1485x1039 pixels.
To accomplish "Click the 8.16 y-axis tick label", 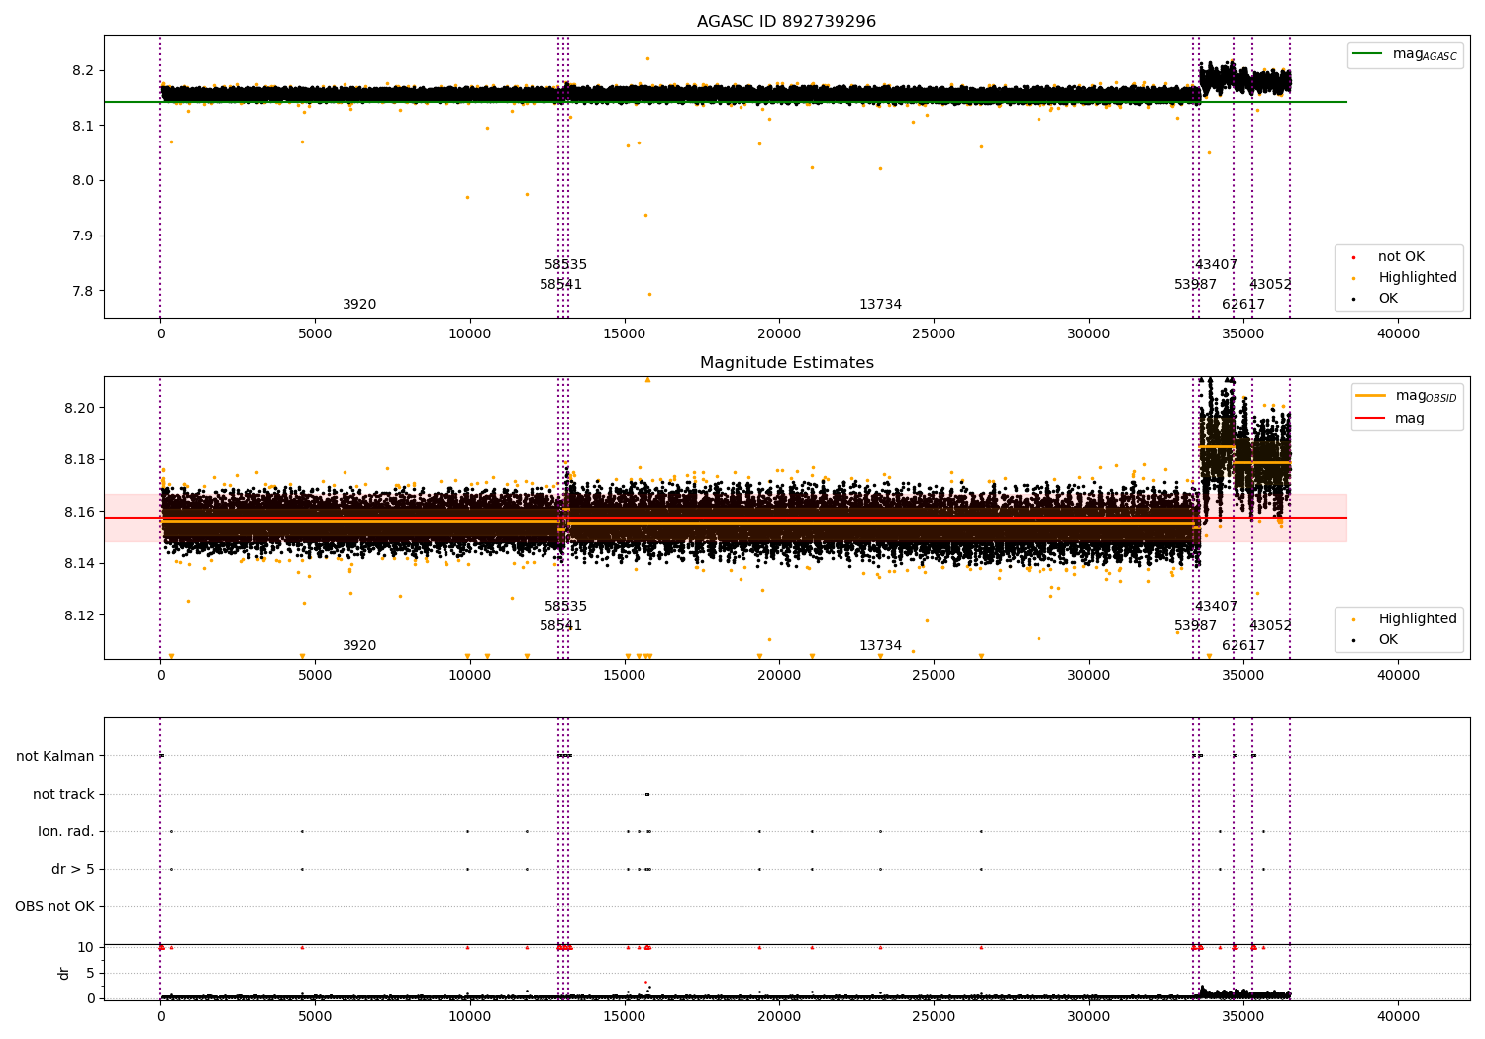I will [x=79, y=512].
